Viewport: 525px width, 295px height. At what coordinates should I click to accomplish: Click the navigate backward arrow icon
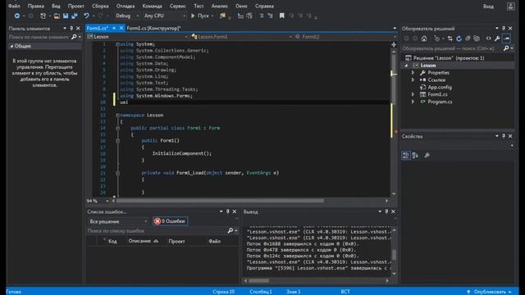(16, 16)
